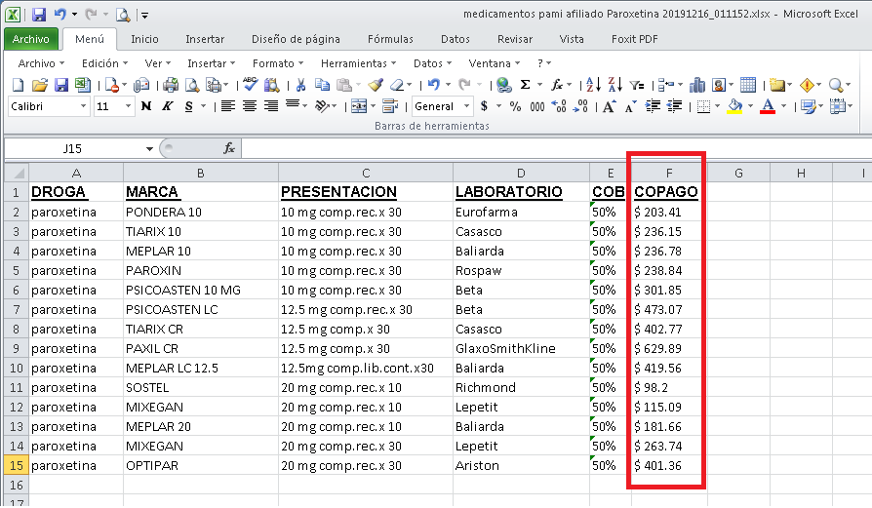Screen dimensions: 872x508
Task: Insert a column chart icon
Action: tap(696, 85)
